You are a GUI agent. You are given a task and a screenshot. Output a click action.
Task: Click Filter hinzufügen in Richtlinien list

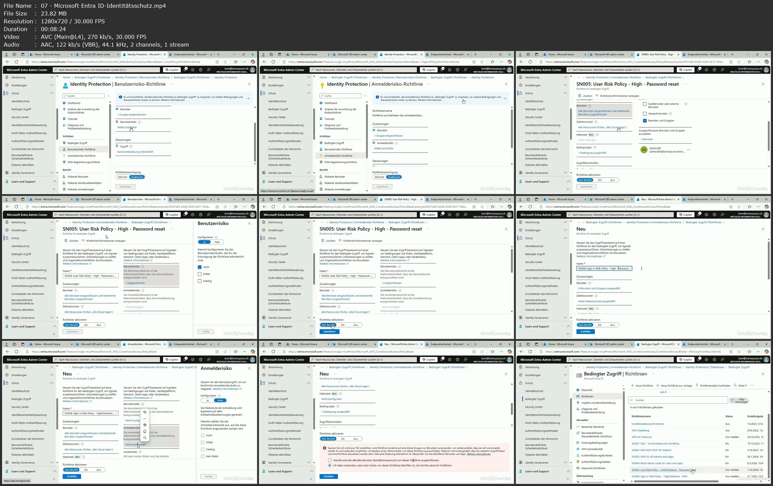click(739, 401)
